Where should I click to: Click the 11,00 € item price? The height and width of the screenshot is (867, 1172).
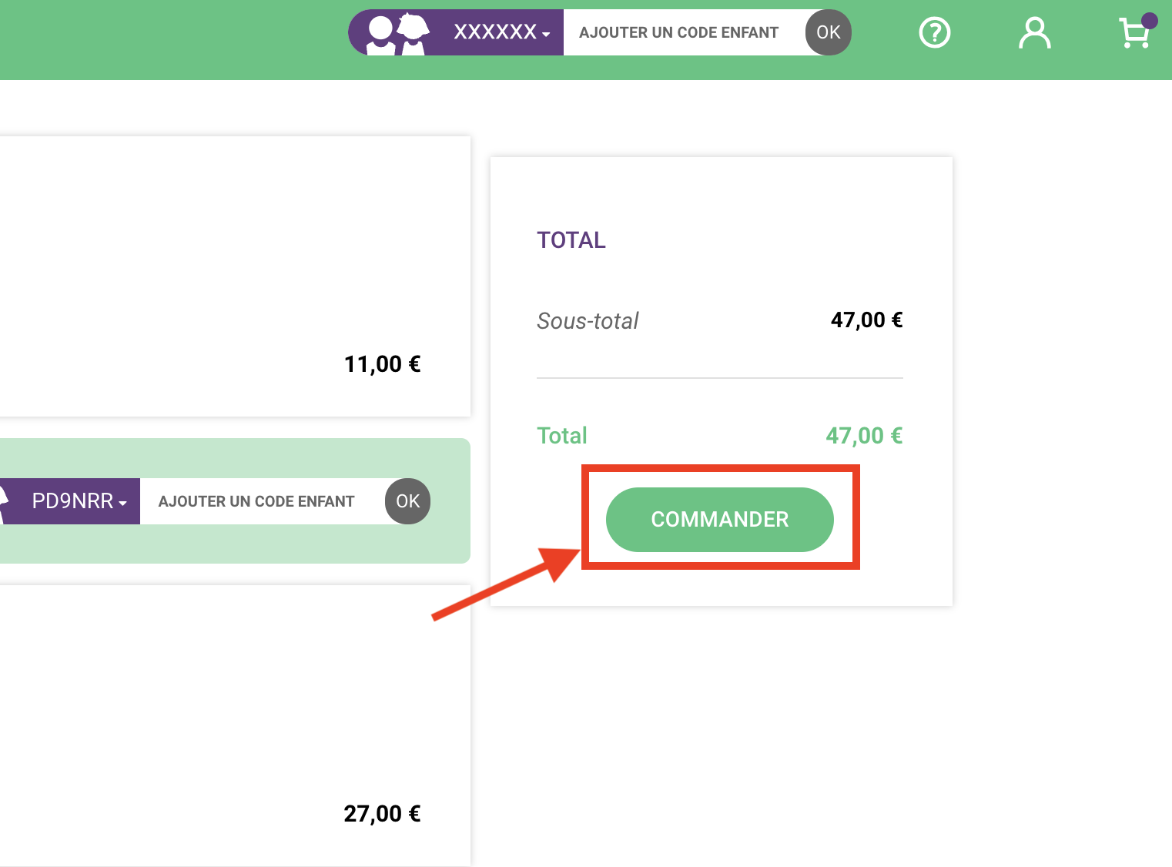(382, 364)
